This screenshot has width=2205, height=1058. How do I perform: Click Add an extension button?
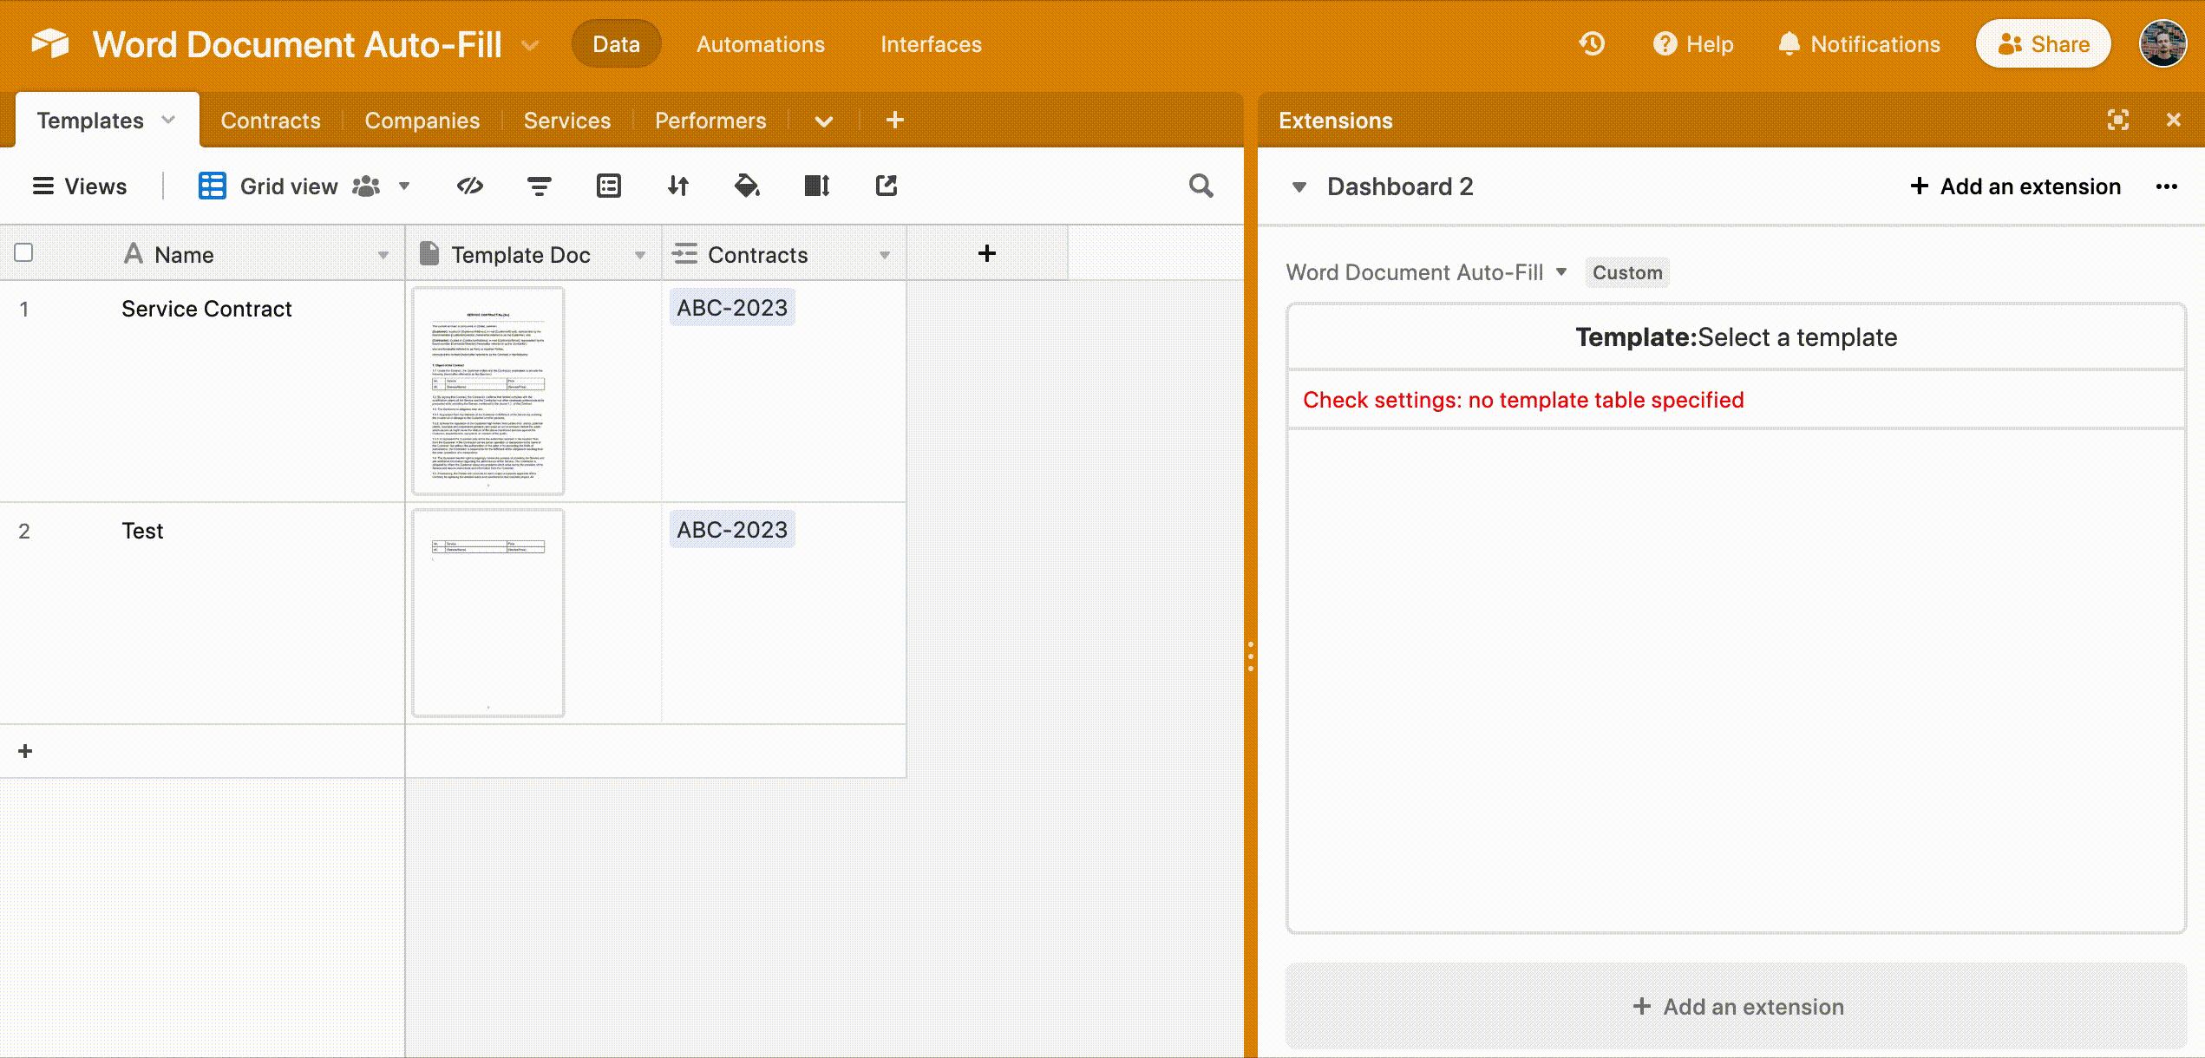click(2015, 184)
